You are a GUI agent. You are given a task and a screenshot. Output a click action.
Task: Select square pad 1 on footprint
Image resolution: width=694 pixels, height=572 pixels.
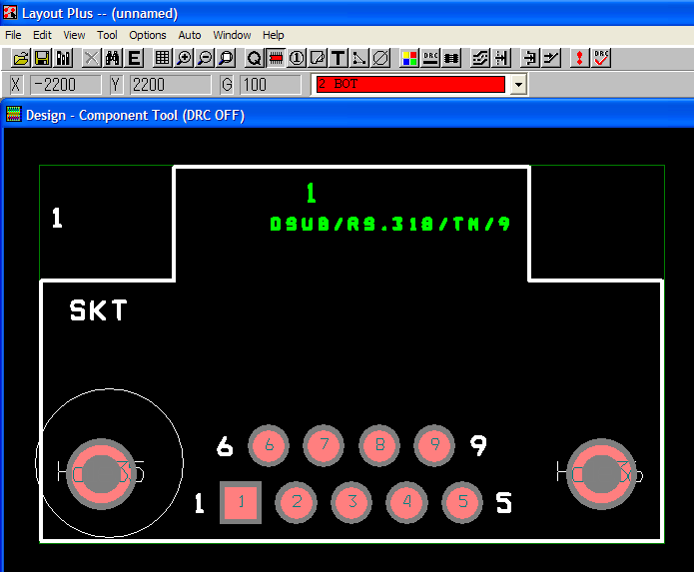241,502
